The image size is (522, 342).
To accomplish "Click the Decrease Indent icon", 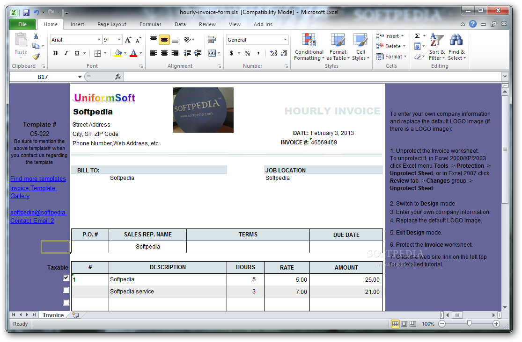I will coord(187,53).
